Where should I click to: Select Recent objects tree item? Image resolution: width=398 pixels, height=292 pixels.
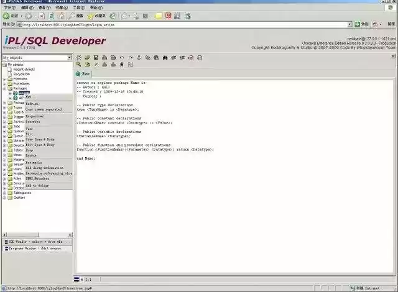24,69
